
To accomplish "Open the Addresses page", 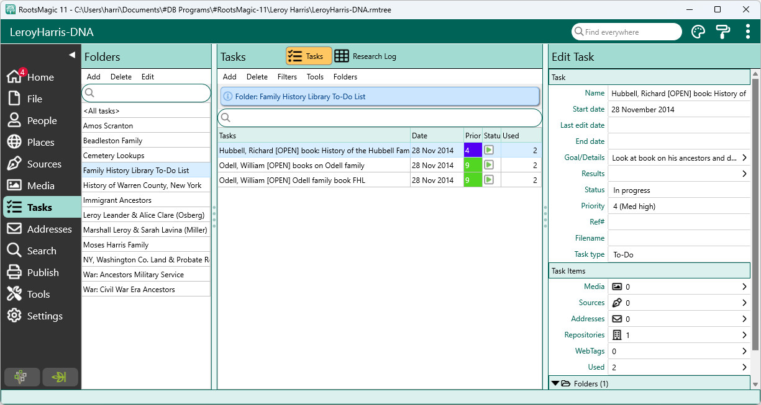I will tap(42, 229).
